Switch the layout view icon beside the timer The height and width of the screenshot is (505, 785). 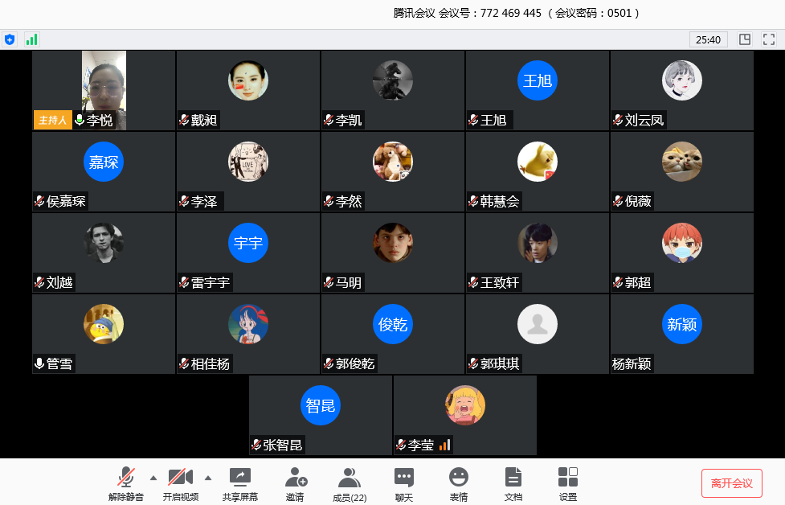(x=745, y=39)
